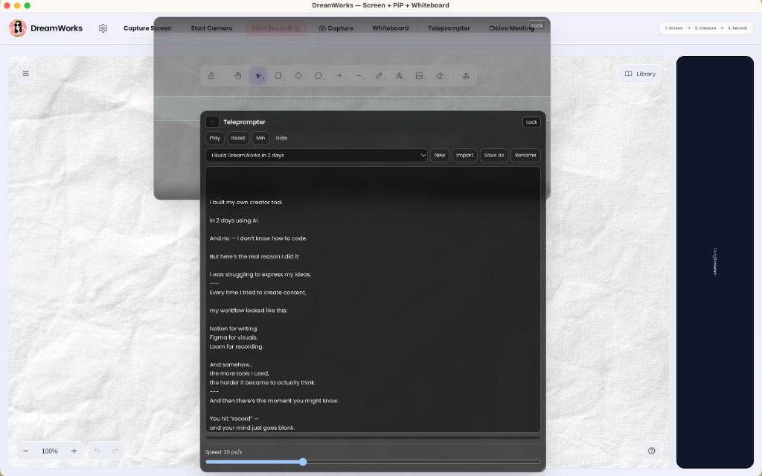Click the line 'In 2 days using AI.'
The width and height of the screenshot is (762, 476).
coord(234,220)
